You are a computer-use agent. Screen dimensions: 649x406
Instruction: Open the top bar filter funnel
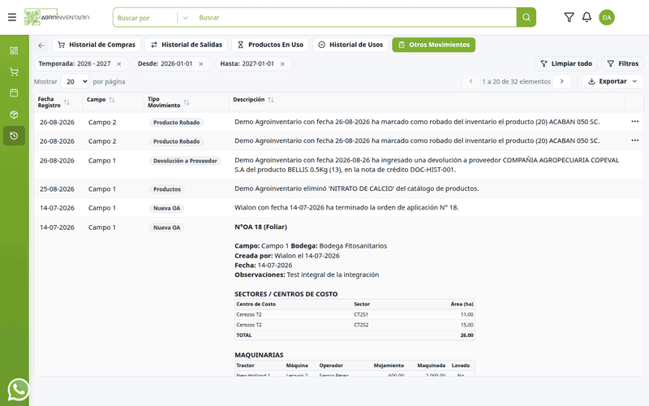(x=569, y=17)
